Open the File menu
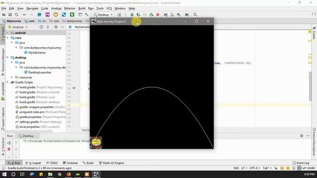317x178 pixels. 3,8
